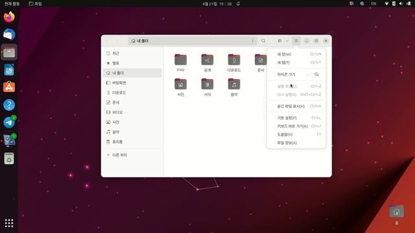Click the 내 폴더 breadcrumb in path bar

click(140, 41)
